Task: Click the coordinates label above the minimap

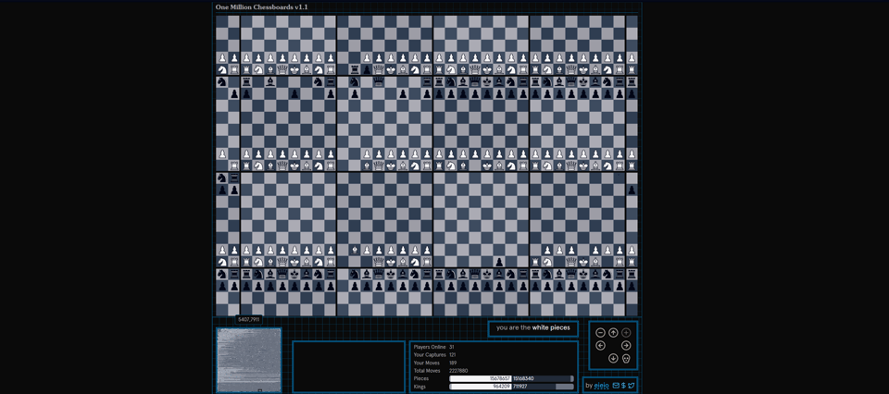Action: (248, 320)
